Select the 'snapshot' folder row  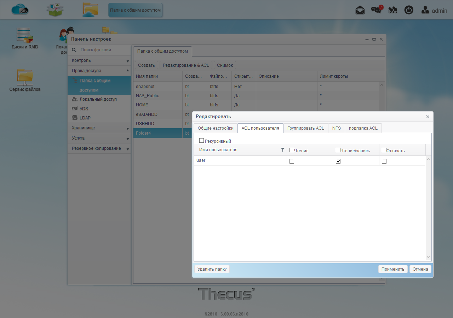coord(257,87)
